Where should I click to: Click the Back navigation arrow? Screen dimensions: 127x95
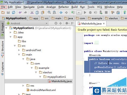click(x=61, y=13)
